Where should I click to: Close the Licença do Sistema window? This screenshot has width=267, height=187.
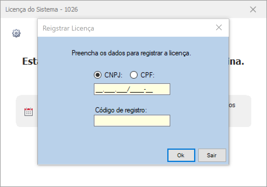coord(253,10)
